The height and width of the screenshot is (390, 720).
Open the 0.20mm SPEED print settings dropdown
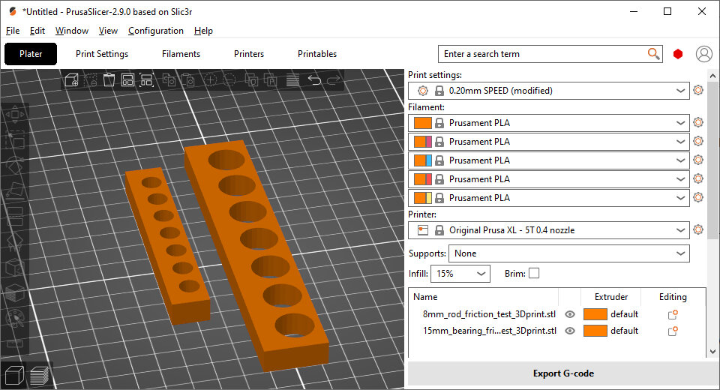click(x=549, y=91)
